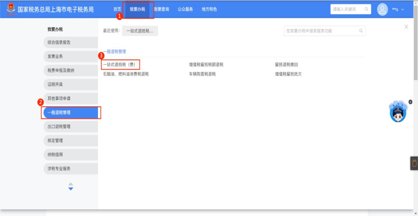This screenshot has height=216, width=418.
Task: Expand the user account dropdown chevron
Action: point(403,9)
